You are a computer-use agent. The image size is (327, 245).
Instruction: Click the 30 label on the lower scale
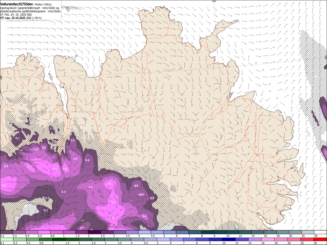pyautogui.click(x=316, y=243)
